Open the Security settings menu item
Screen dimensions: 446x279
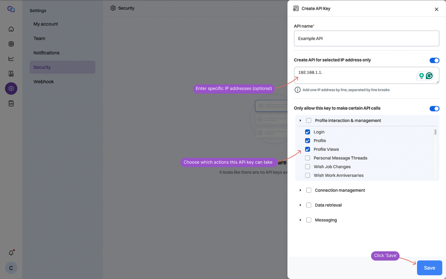pos(41,67)
